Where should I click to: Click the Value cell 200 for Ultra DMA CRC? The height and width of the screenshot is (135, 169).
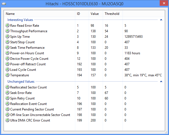pyautogui.click(x=93, y=120)
